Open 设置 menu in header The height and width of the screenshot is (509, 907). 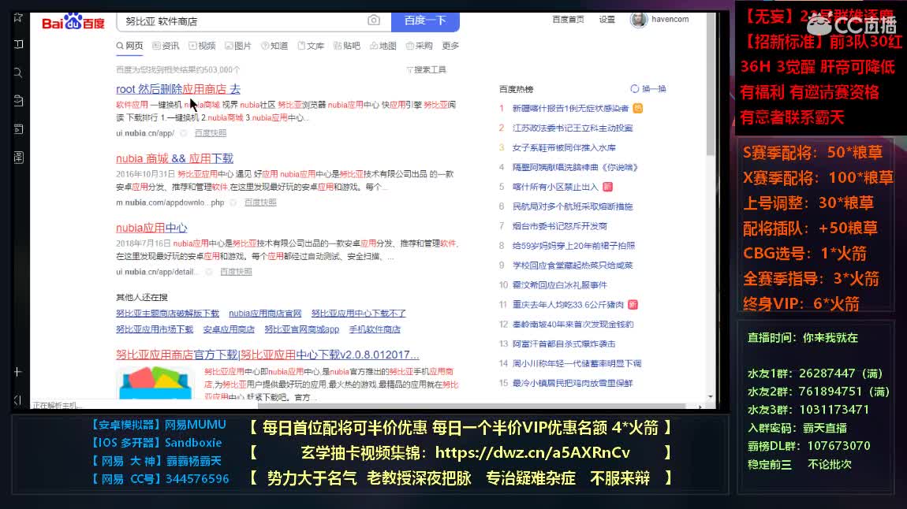pos(607,19)
